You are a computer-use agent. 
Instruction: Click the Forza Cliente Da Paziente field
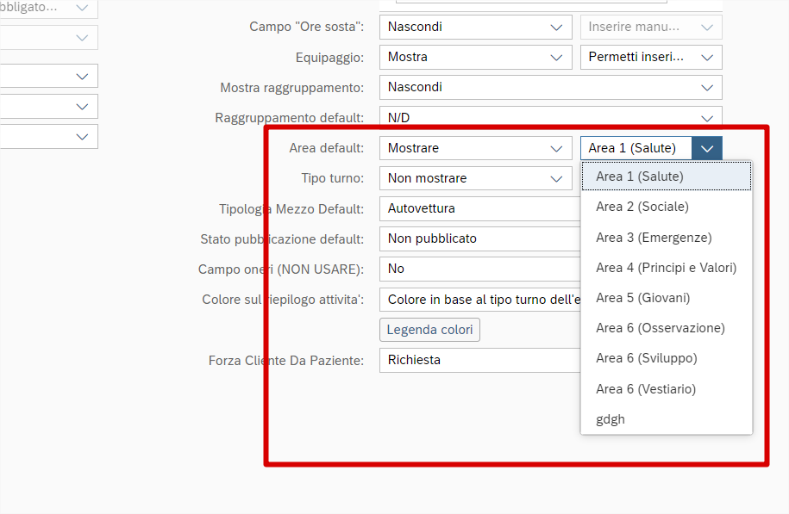pos(479,360)
